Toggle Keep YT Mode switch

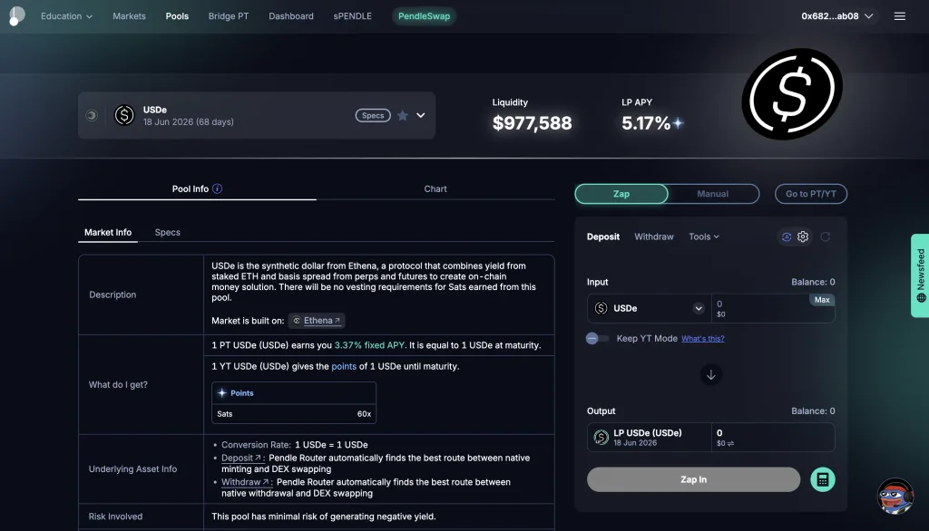(x=597, y=339)
